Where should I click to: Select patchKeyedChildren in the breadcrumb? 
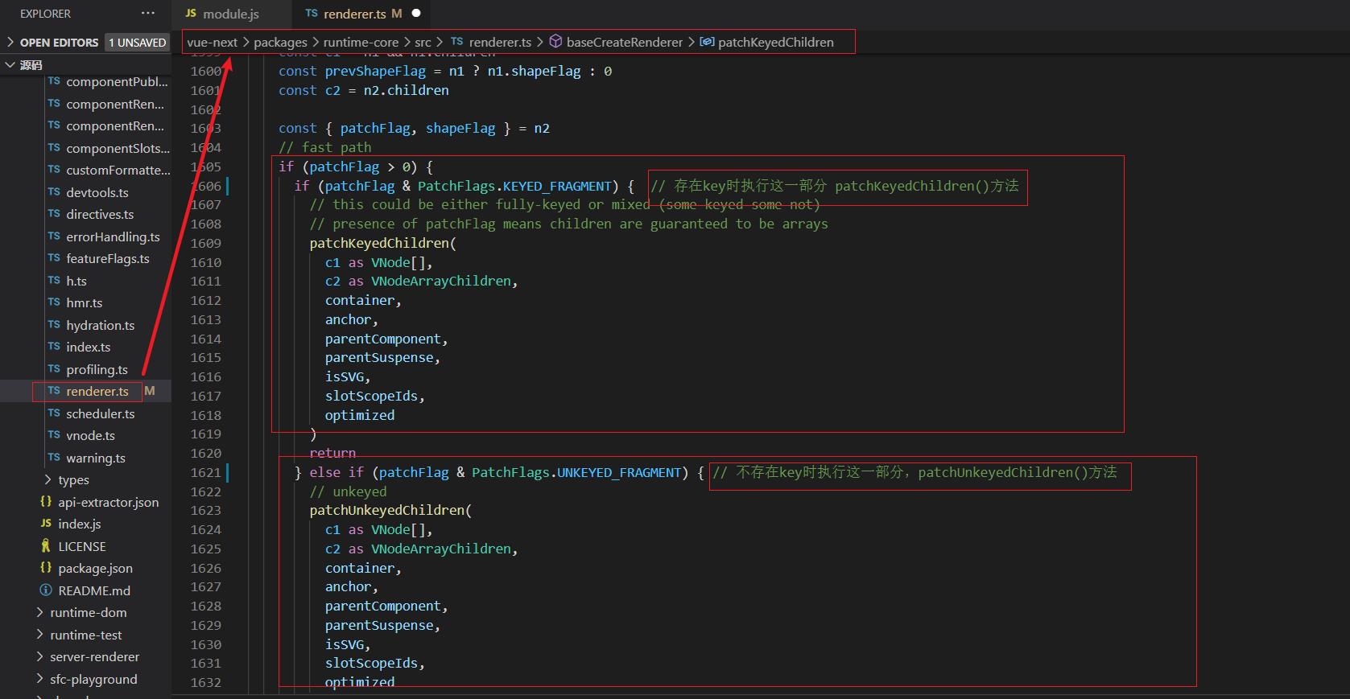coord(775,43)
